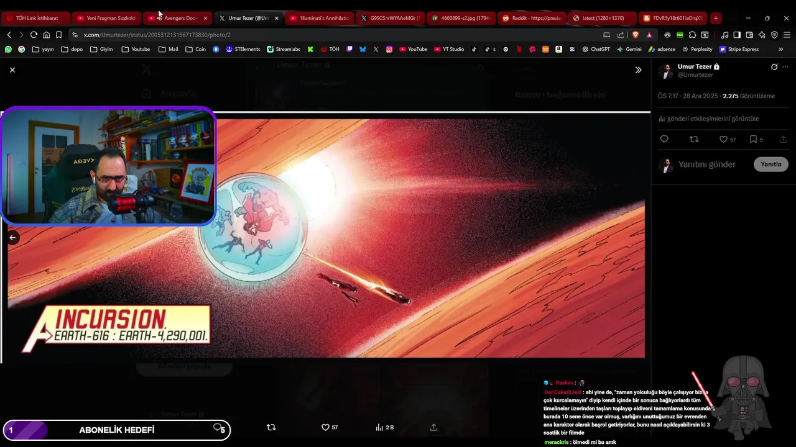This screenshot has width=796, height=447.
Task: Open the YT Studio bookmark
Action: tap(449, 49)
